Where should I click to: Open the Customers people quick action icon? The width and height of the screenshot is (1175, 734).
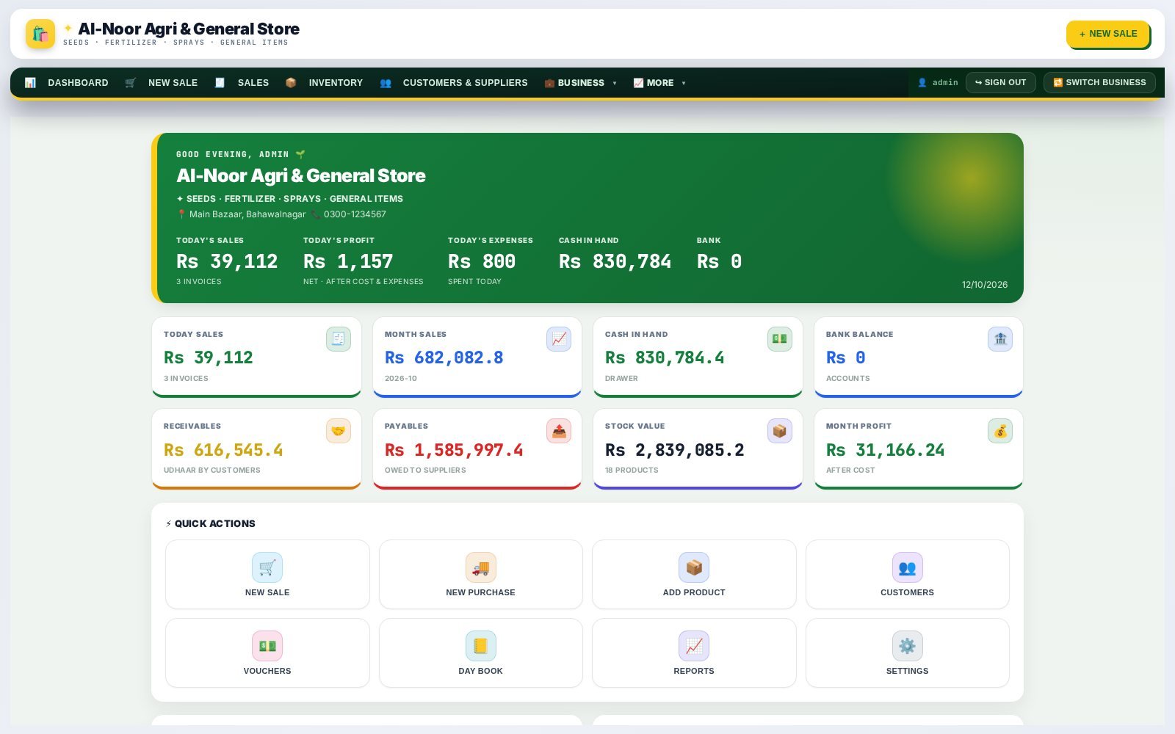pos(908,567)
